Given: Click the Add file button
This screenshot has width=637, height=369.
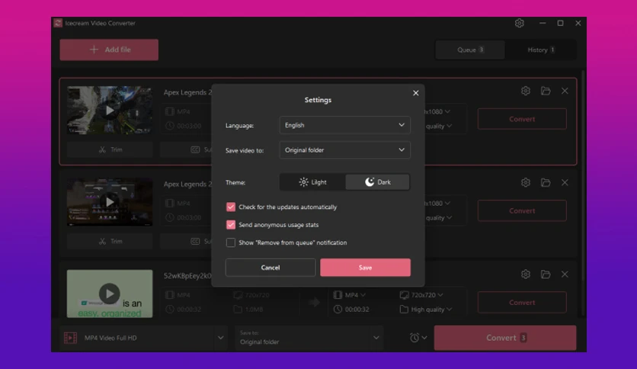Looking at the screenshot, I should pyautogui.click(x=109, y=50).
